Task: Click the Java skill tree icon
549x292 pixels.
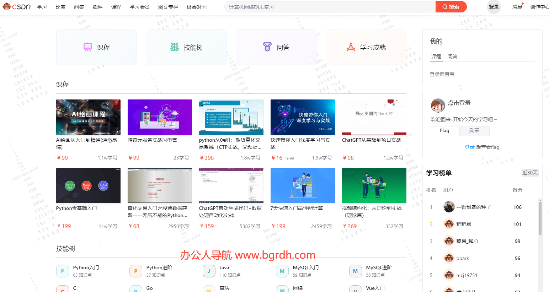Action: pos(209,271)
